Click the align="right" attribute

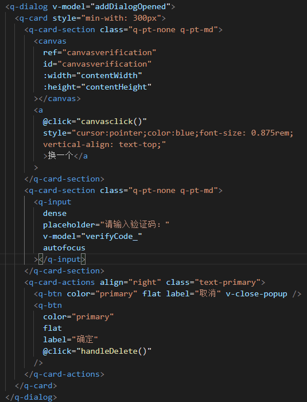coord(130,283)
